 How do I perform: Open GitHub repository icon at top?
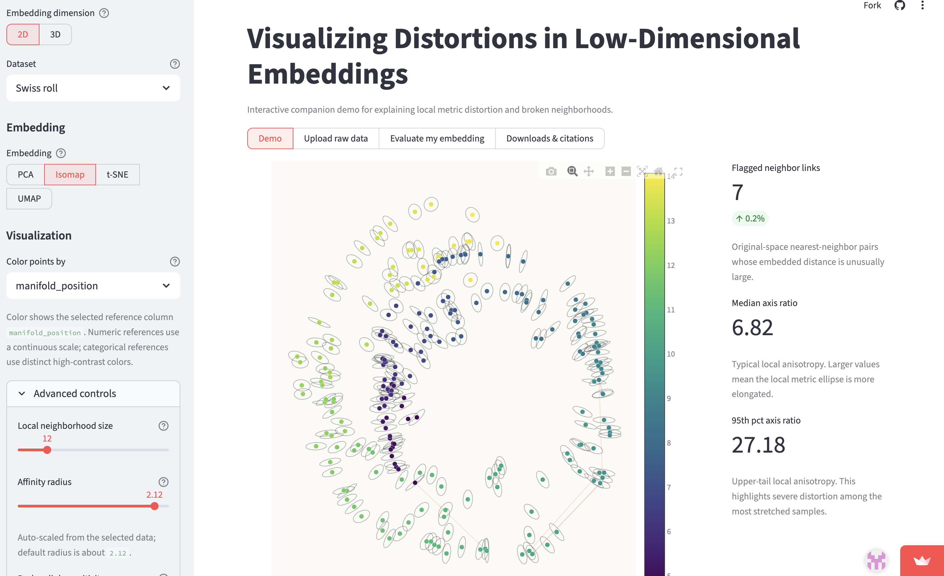click(900, 5)
